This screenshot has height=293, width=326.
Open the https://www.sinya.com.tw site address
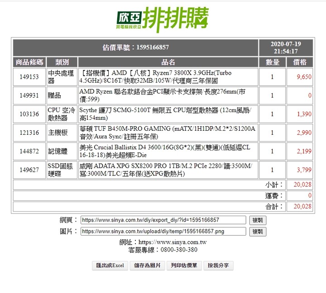(173, 242)
